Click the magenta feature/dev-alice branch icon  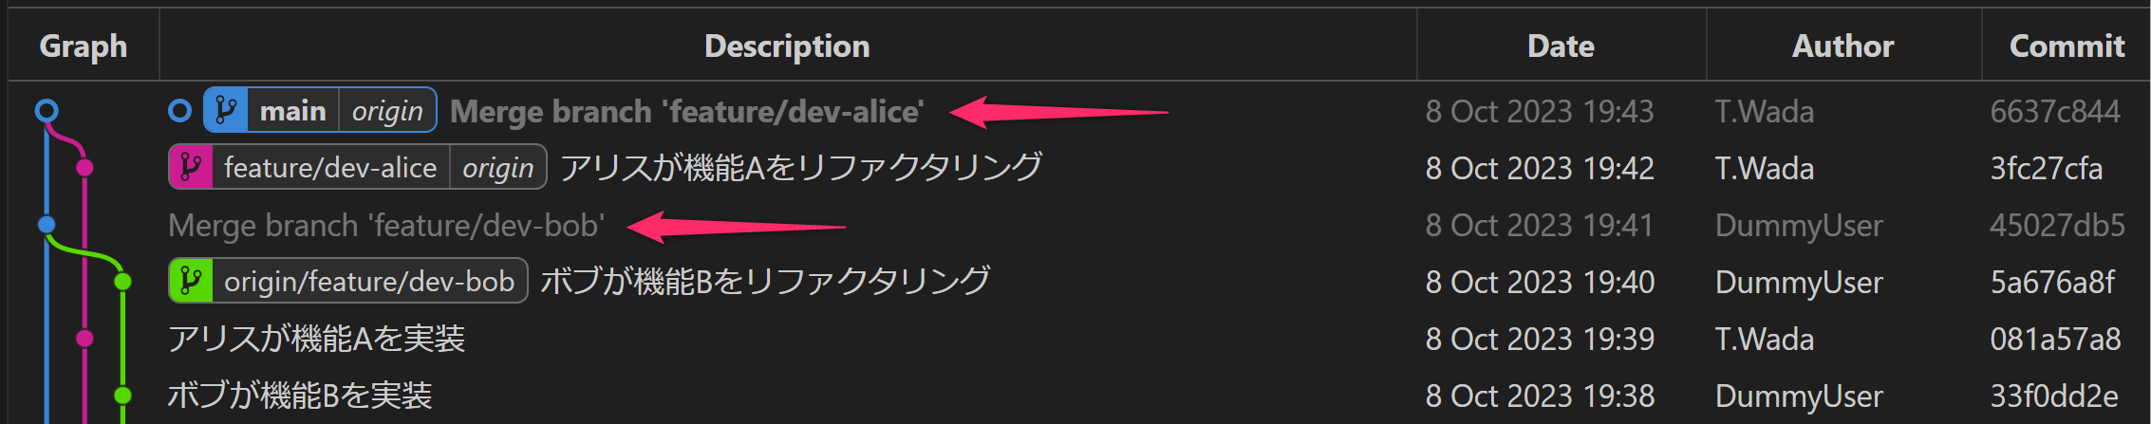[191, 168]
